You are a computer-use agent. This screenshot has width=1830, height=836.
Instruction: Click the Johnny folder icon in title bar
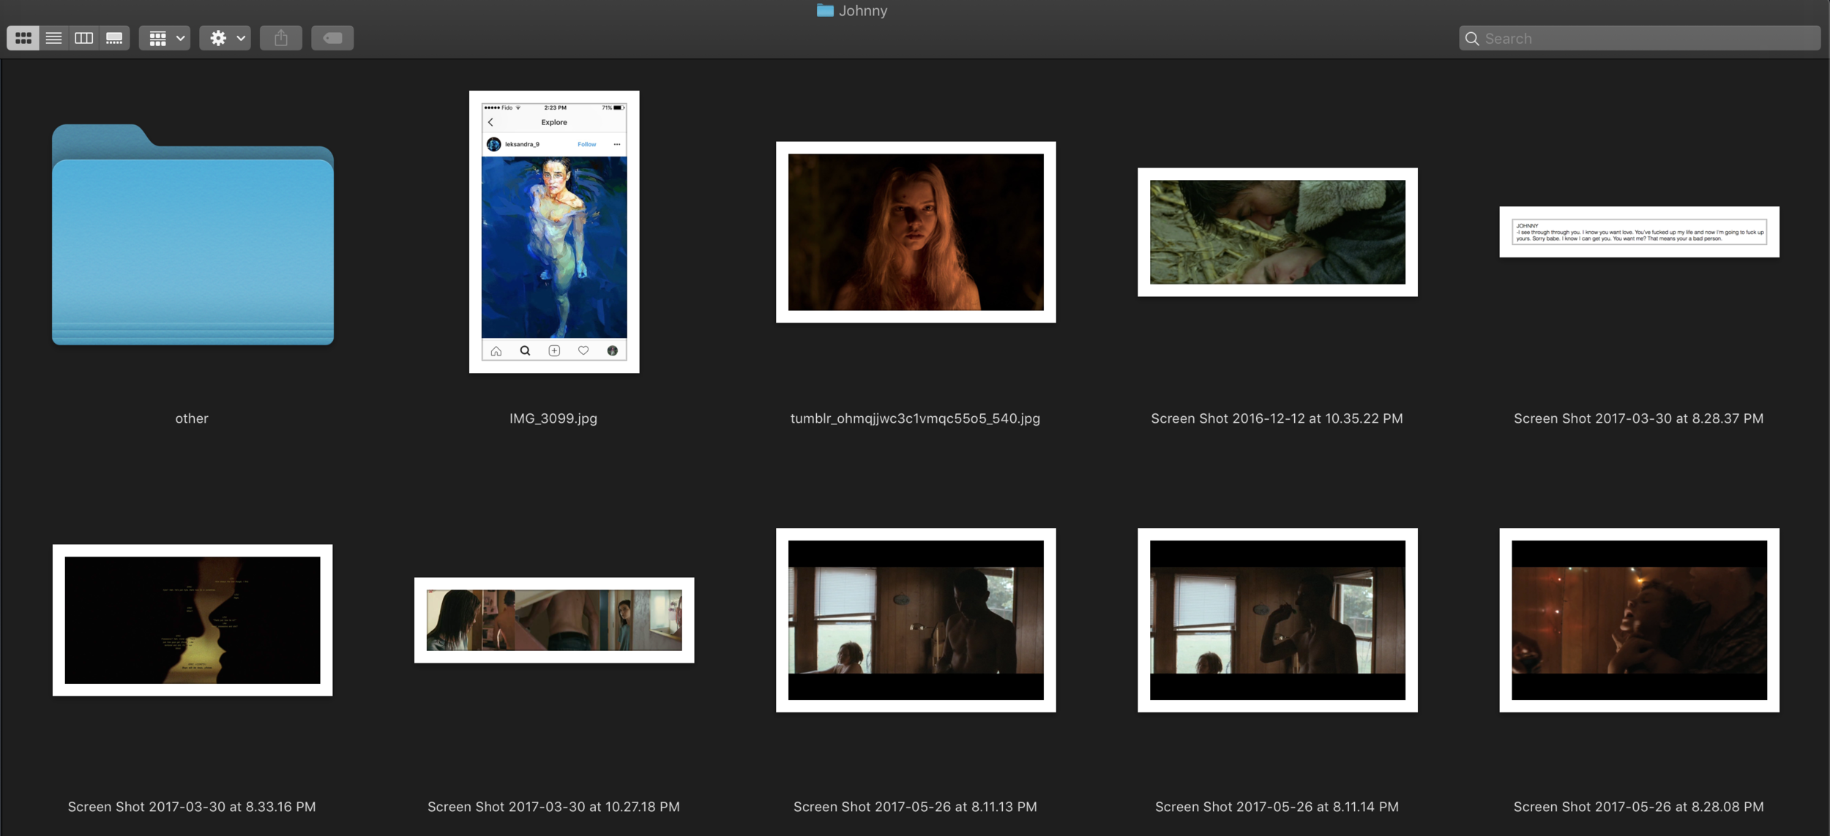point(825,10)
